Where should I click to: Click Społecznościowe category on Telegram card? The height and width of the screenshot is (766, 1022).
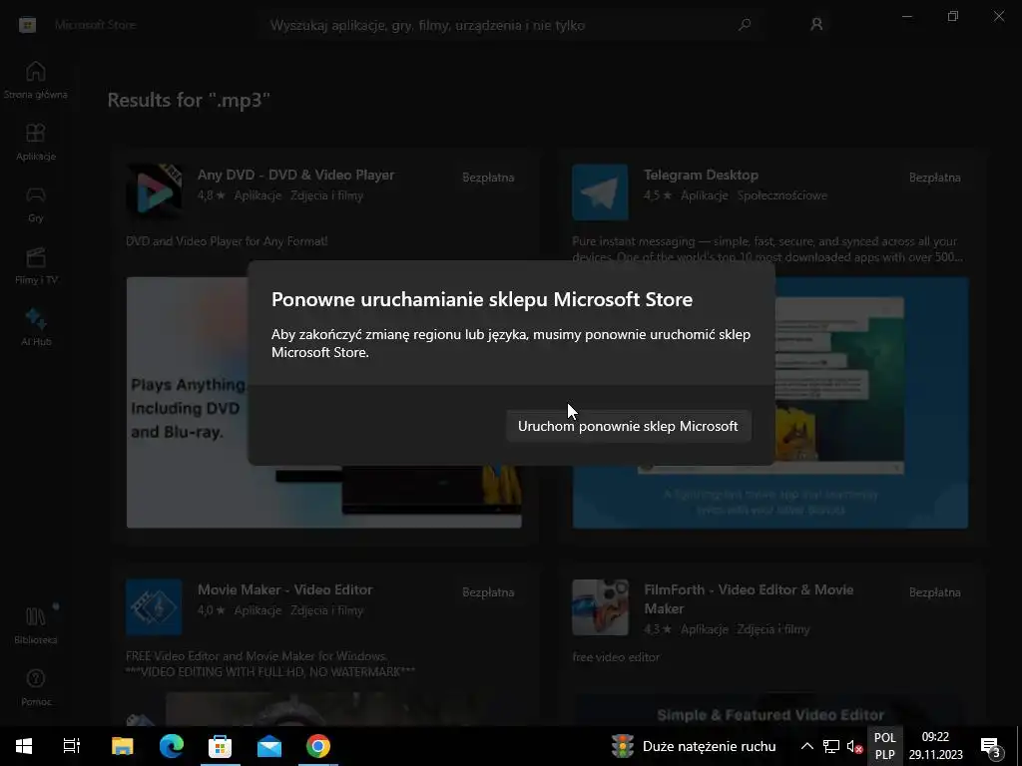pos(782,195)
